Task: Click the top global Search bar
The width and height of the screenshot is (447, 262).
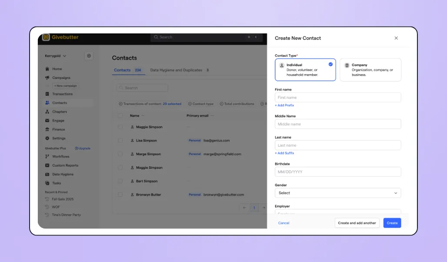Action: click(206, 37)
